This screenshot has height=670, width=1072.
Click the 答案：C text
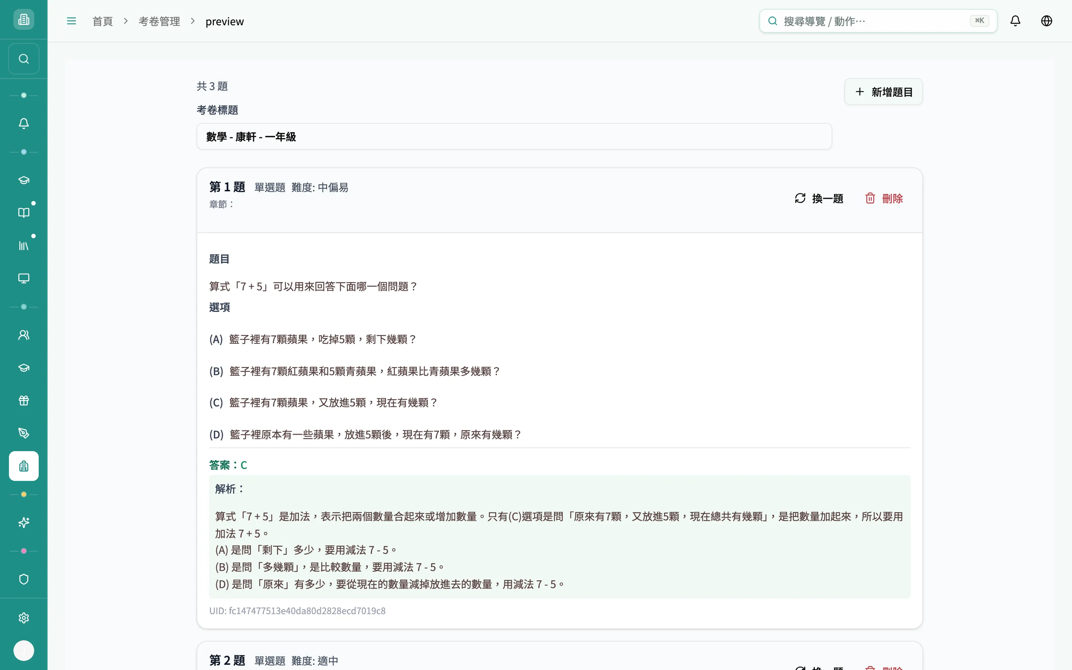(x=228, y=465)
